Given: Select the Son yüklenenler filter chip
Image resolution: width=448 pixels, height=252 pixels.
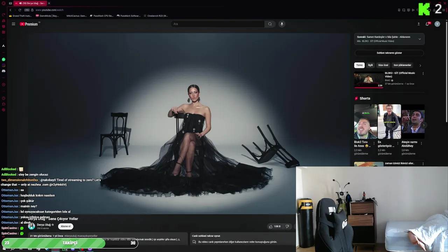Looking at the screenshot, I should pos(402,65).
